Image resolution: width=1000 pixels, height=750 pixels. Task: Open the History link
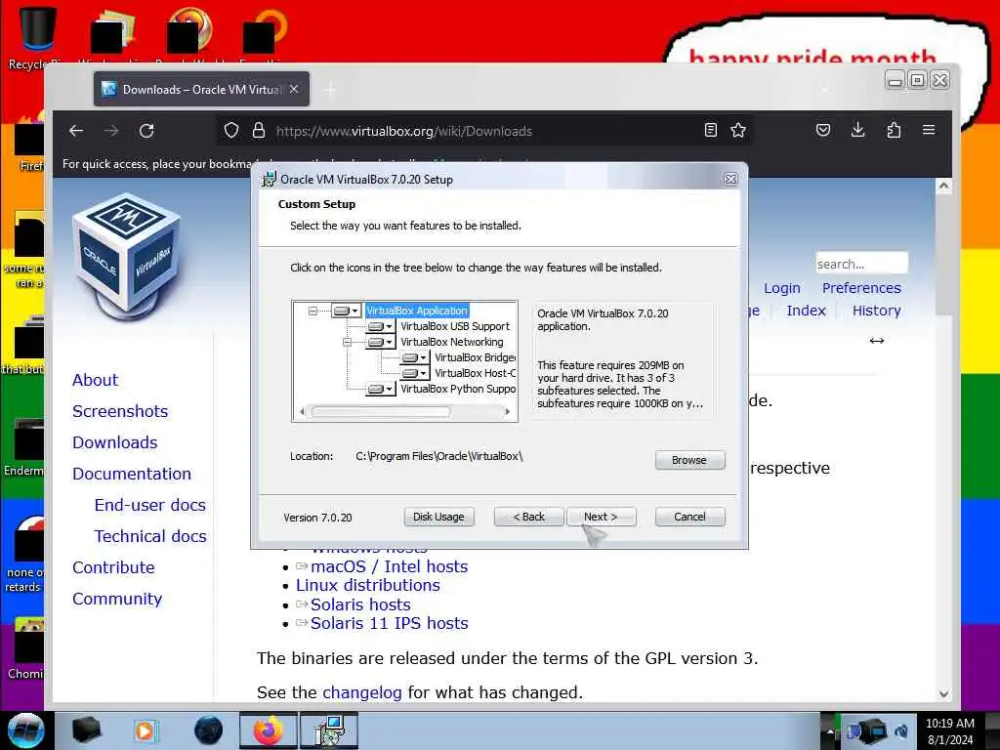coord(877,311)
